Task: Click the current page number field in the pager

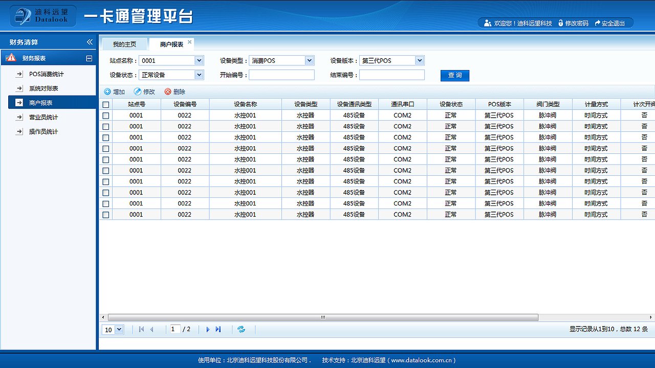Action: point(175,329)
